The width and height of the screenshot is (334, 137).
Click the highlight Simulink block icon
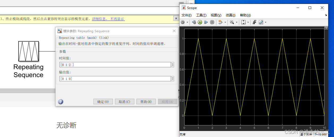click(x=221, y=22)
